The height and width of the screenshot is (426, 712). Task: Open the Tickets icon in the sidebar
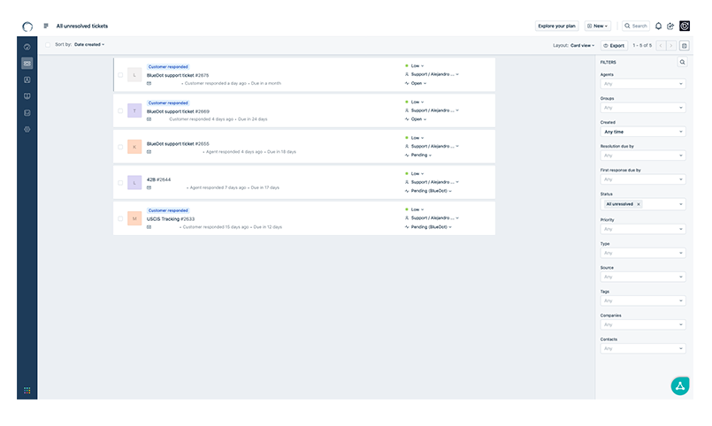27,64
